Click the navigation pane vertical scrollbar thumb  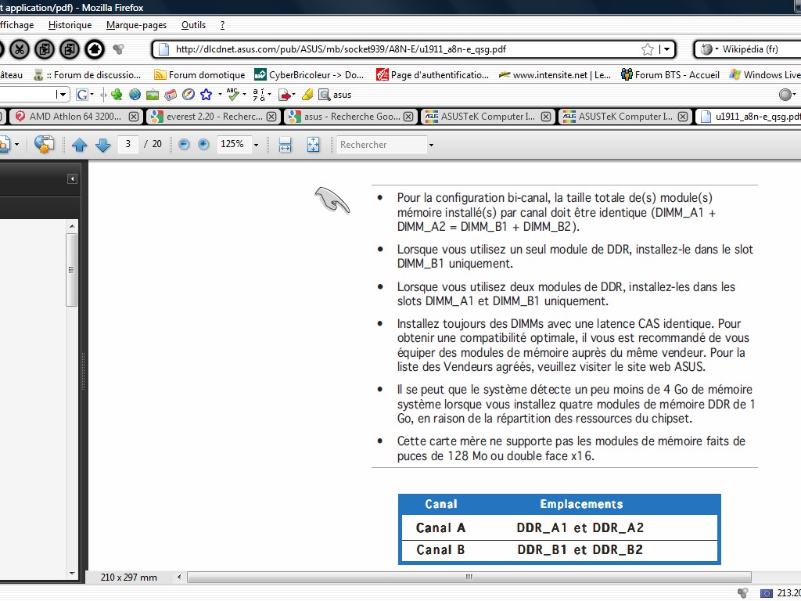click(71, 270)
